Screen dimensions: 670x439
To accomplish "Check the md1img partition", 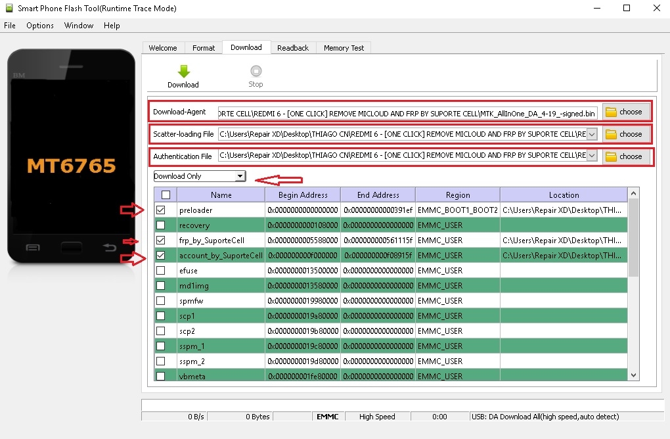I will point(161,285).
